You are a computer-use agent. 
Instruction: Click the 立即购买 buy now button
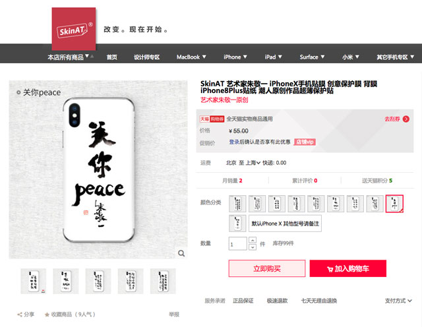point(267,268)
